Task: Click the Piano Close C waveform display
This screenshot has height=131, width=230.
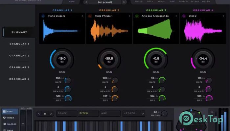Action: [62, 31]
